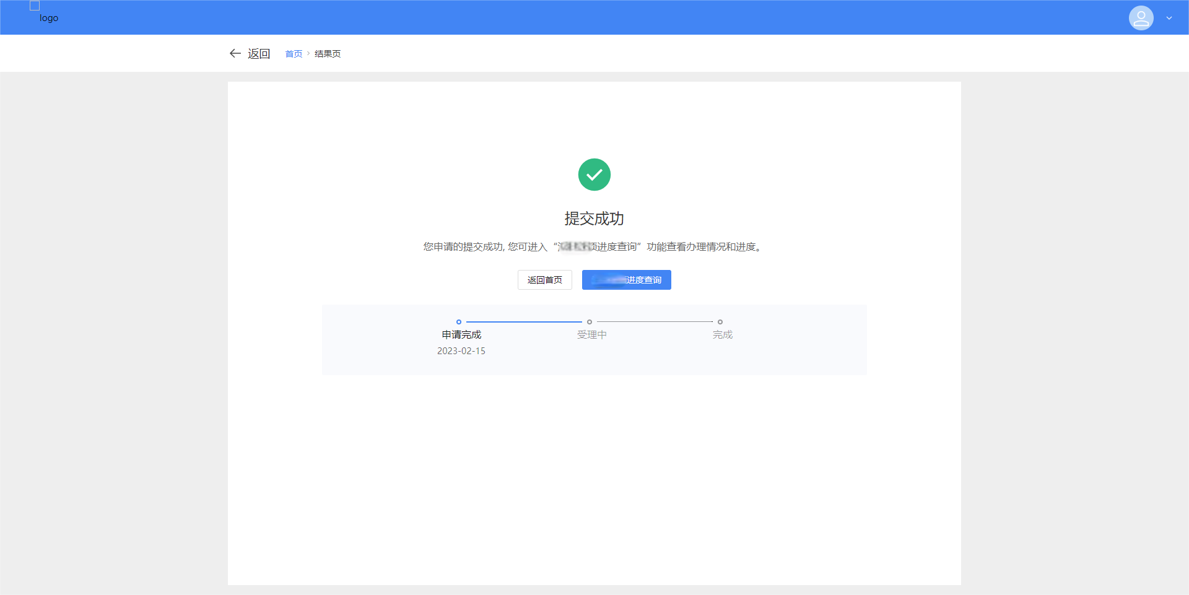Click the 受理中 step dot
The image size is (1189, 595).
(x=590, y=322)
